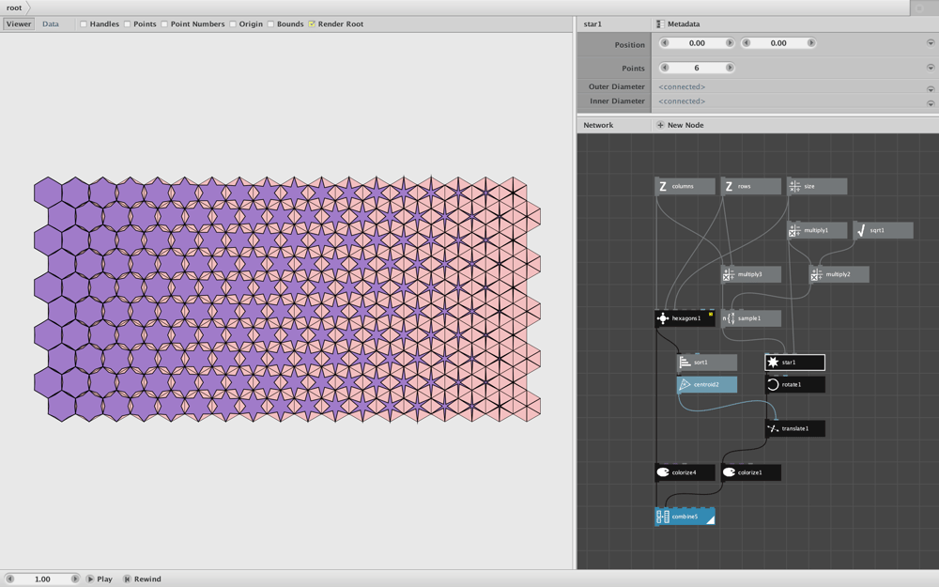Increase the Position Y value
The height and width of the screenshot is (587, 939).
pos(811,43)
